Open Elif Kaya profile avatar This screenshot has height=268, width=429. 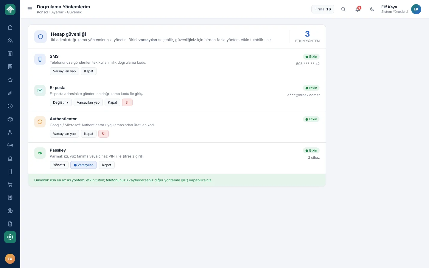coord(416,9)
